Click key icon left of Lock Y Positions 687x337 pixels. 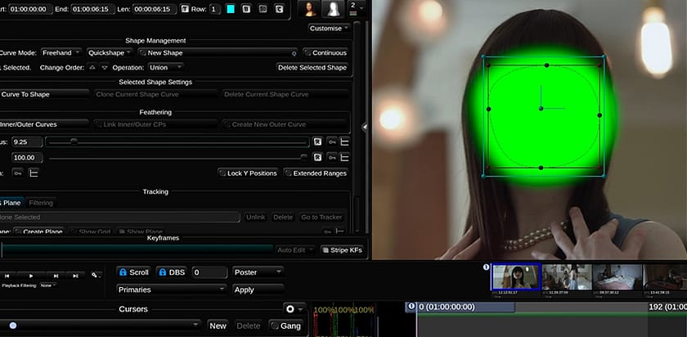pyautogui.click(x=17, y=173)
